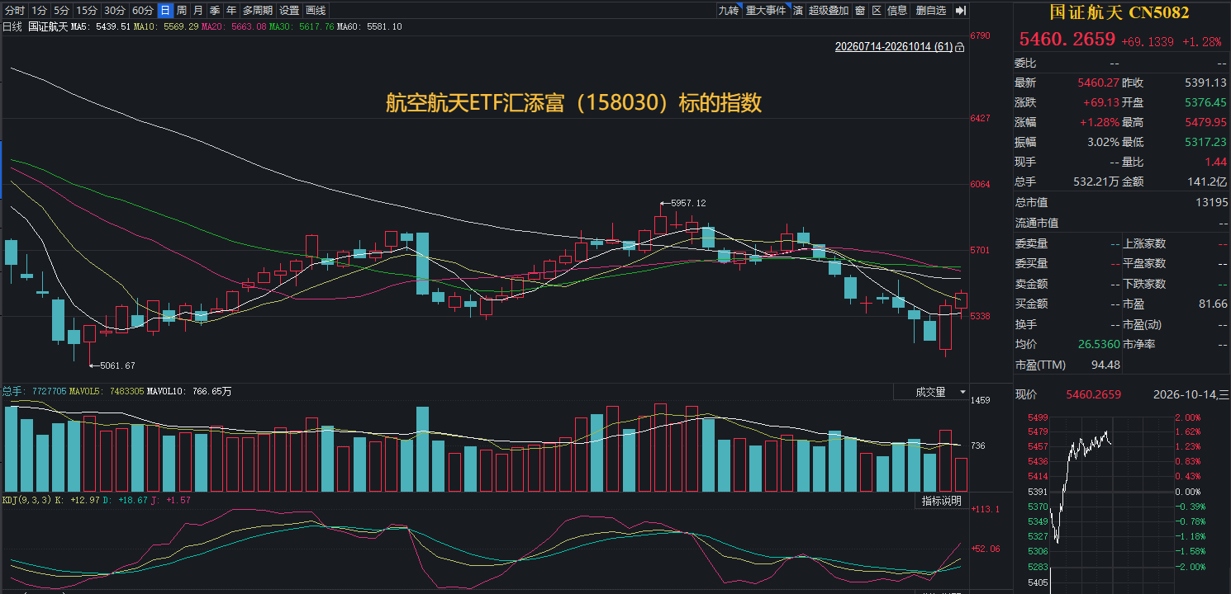Click the 演 replay button
This screenshot has height=594, width=1231.
[x=798, y=11]
